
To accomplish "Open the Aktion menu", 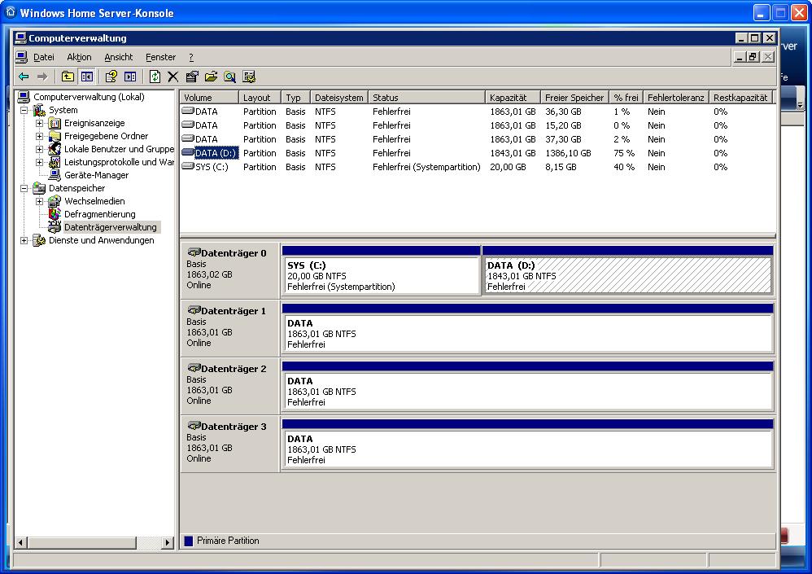I will point(79,57).
